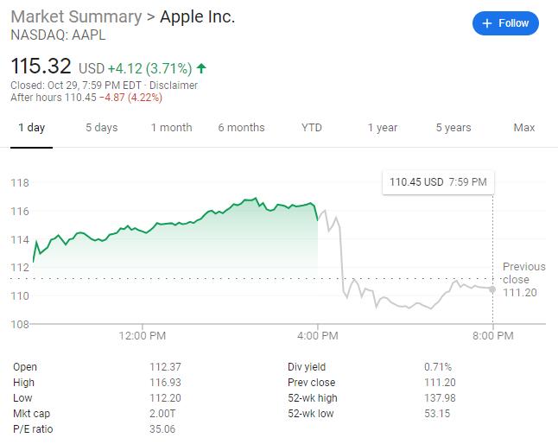Select the Max range tab
The width and height of the screenshot is (558, 444).
point(523,128)
